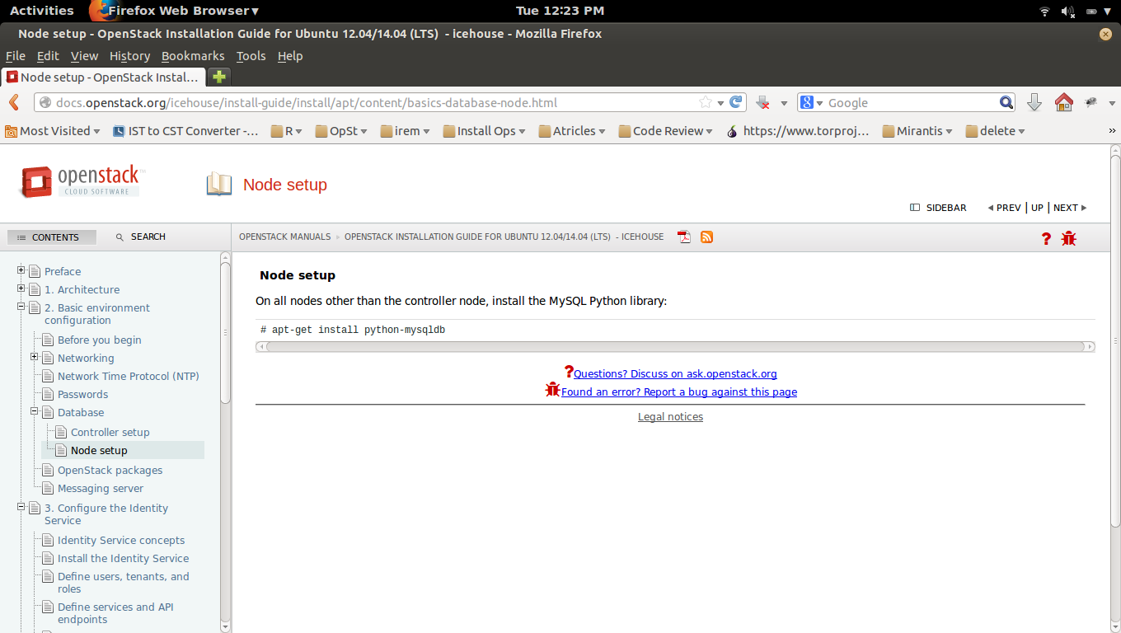Screen dimensions: 1121x633
Task: Expand the Networking tree node
Action: [35, 357]
